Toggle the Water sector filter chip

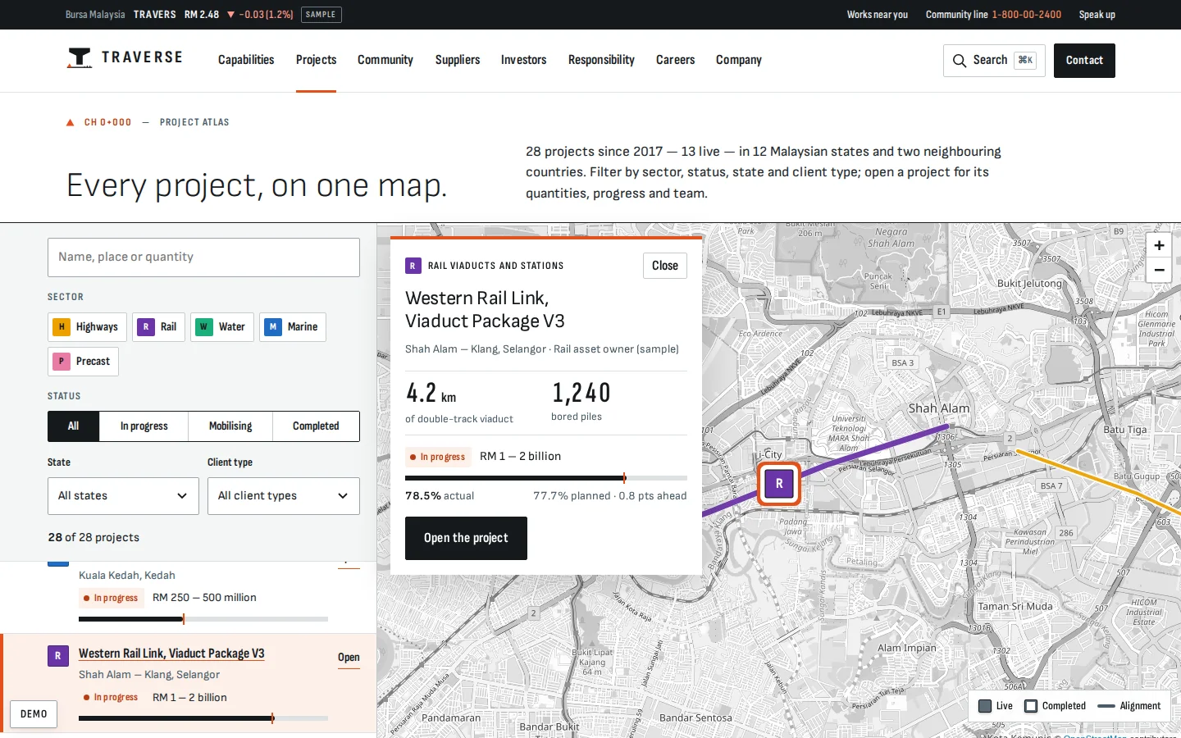point(222,326)
